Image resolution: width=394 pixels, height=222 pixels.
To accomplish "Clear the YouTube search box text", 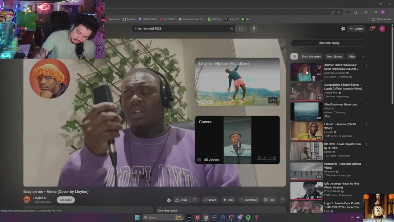I will coord(231,29).
